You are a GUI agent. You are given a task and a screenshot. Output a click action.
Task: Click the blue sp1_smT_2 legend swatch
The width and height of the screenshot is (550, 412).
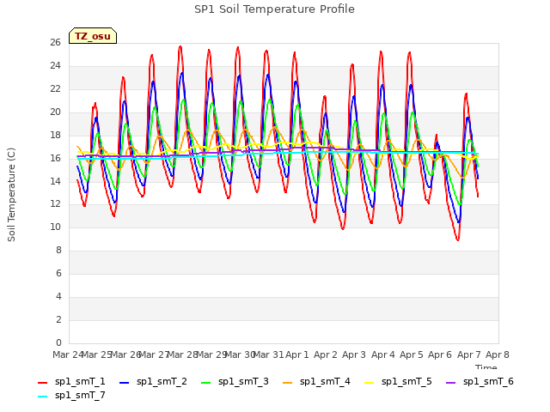coord(124,383)
